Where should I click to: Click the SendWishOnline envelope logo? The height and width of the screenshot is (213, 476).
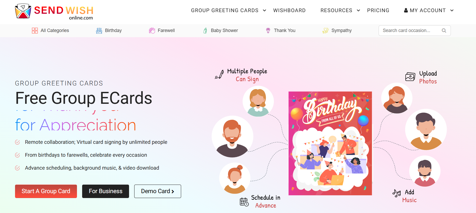[x=23, y=11]
